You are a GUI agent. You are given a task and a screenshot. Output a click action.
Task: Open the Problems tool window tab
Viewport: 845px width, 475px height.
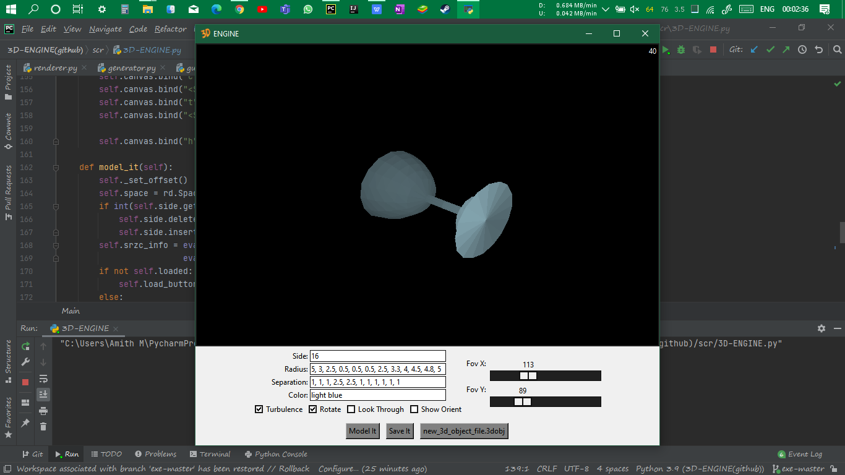[x=156, y=454]
